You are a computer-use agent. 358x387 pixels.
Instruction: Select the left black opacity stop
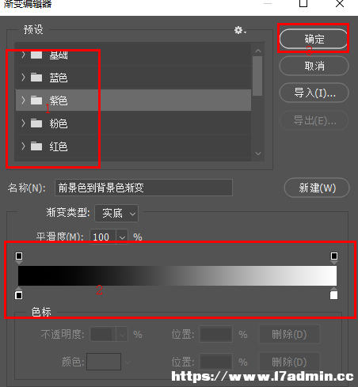click(19, 257)
